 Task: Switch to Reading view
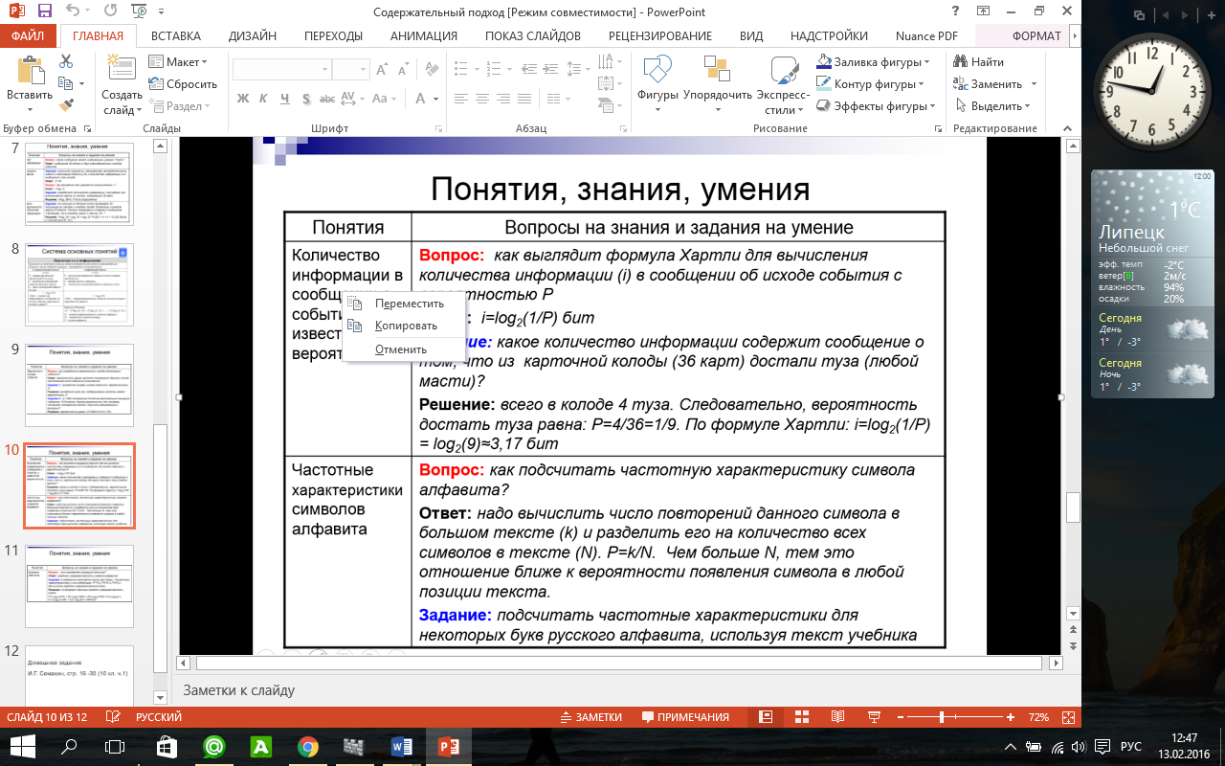837,717
